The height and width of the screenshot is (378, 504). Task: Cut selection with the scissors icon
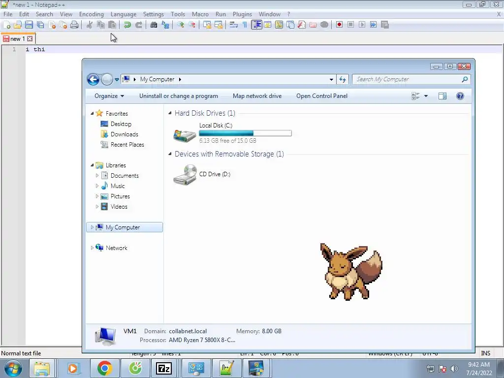90,25
